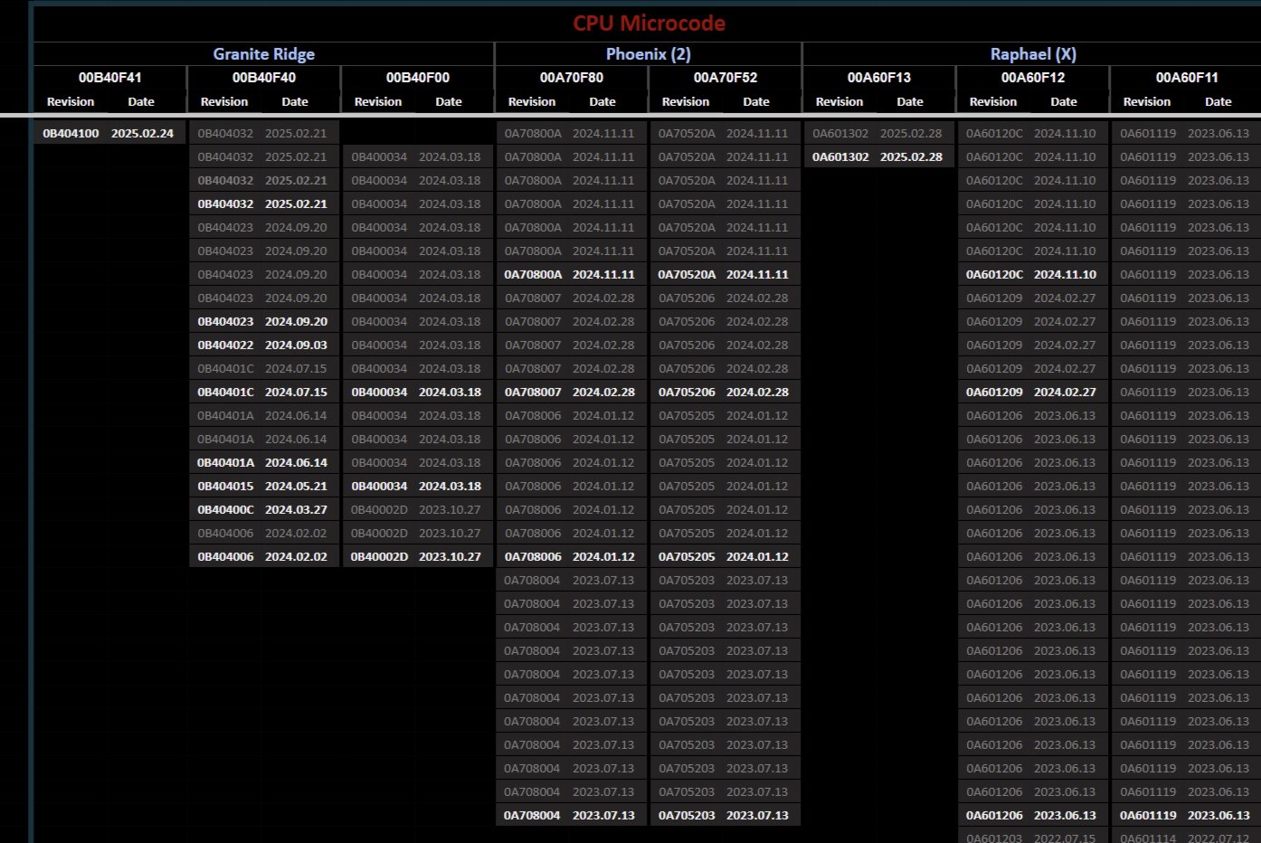
Task: Click revision cell 0B404100
Action: pyautogui.click(x=71, y=133)
